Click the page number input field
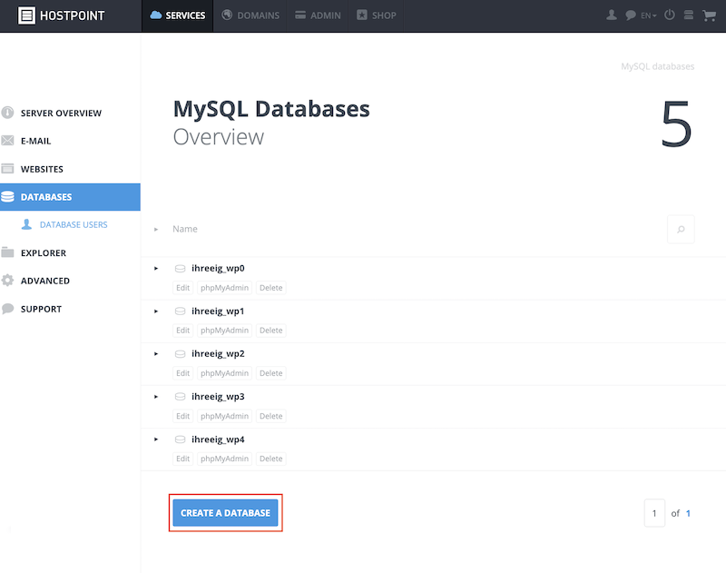Screen dimensions: 726x573 point(654,513)
